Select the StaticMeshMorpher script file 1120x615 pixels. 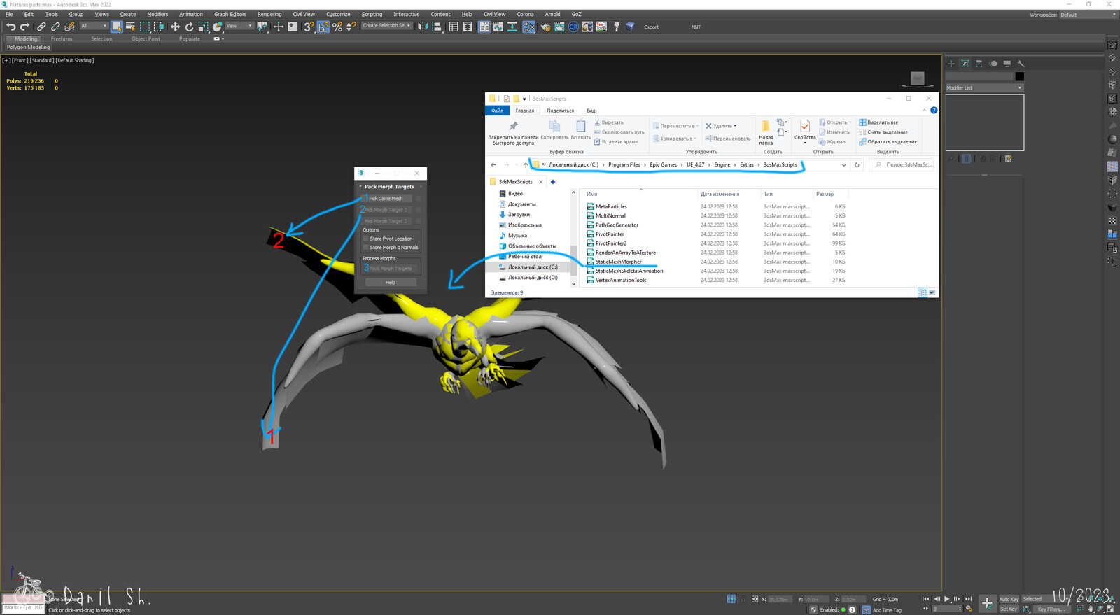coord(619,262)
